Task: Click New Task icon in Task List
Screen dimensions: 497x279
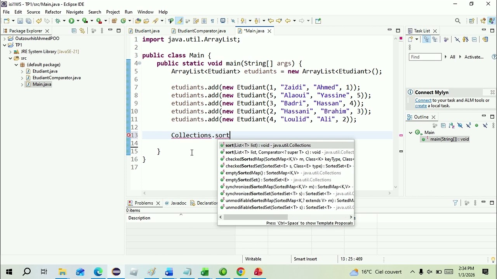Action: pos(410,39)
